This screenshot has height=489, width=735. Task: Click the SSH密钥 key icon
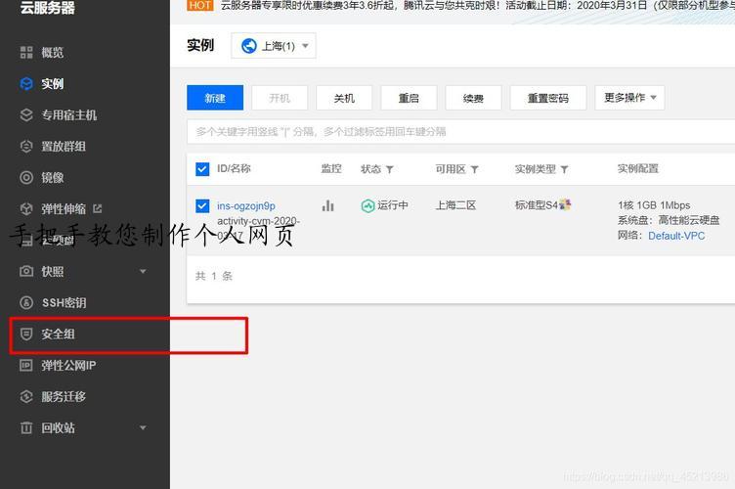pyautogui.click(x=26, y=303)
